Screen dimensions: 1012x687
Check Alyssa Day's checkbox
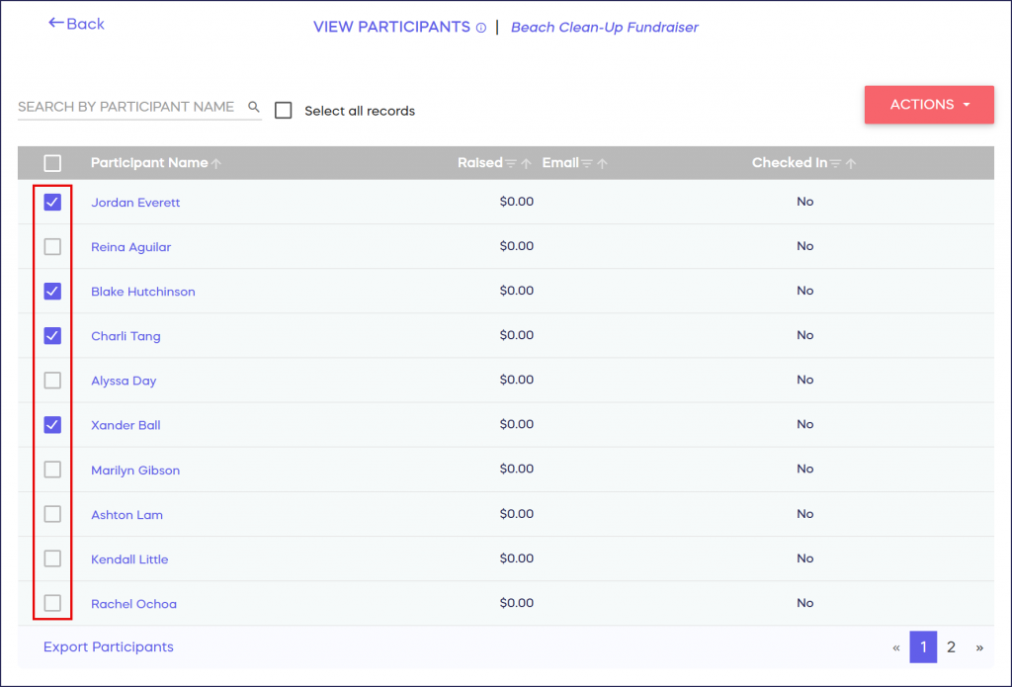(52, 381)
